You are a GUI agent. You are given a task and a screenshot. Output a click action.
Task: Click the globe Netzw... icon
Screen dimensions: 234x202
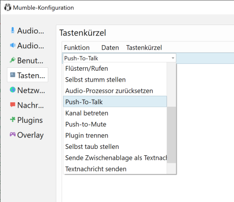(13, 90)
